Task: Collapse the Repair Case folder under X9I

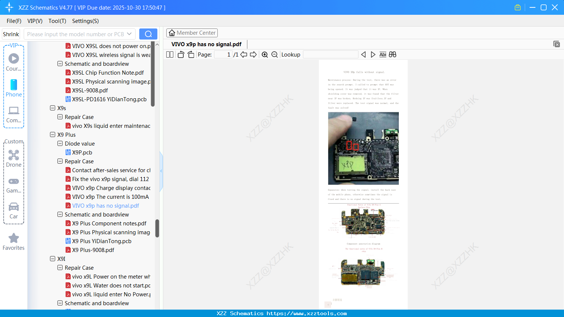Action: [60, 267]
